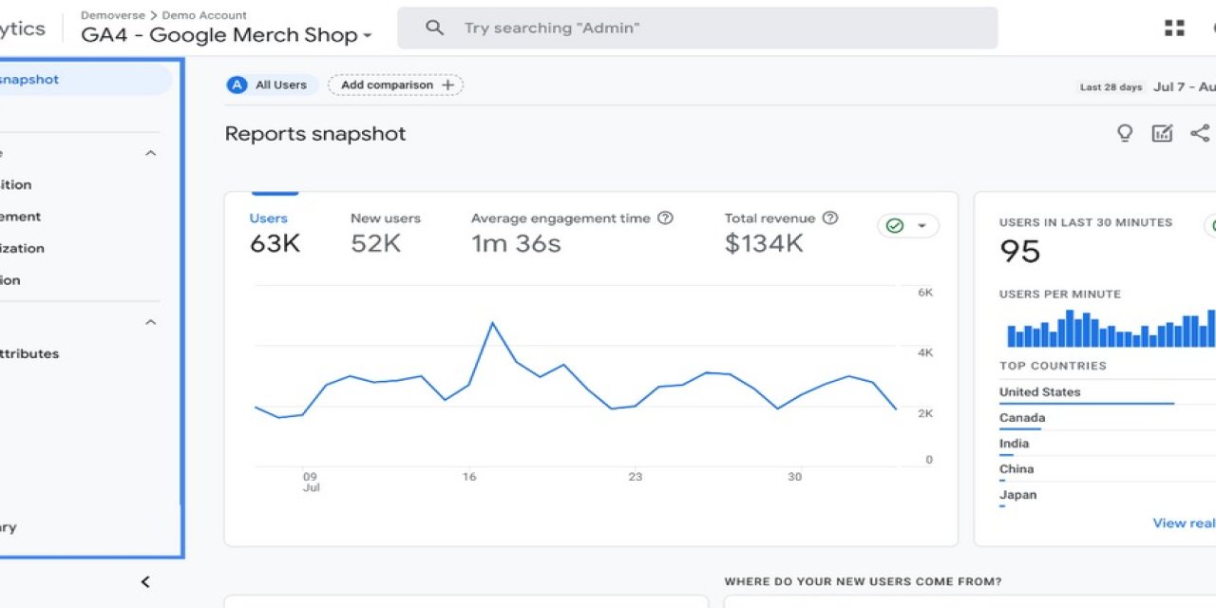1216x608 pixels.
Task: Click the Reports snapshot page heading
Action: pos(315,134)
